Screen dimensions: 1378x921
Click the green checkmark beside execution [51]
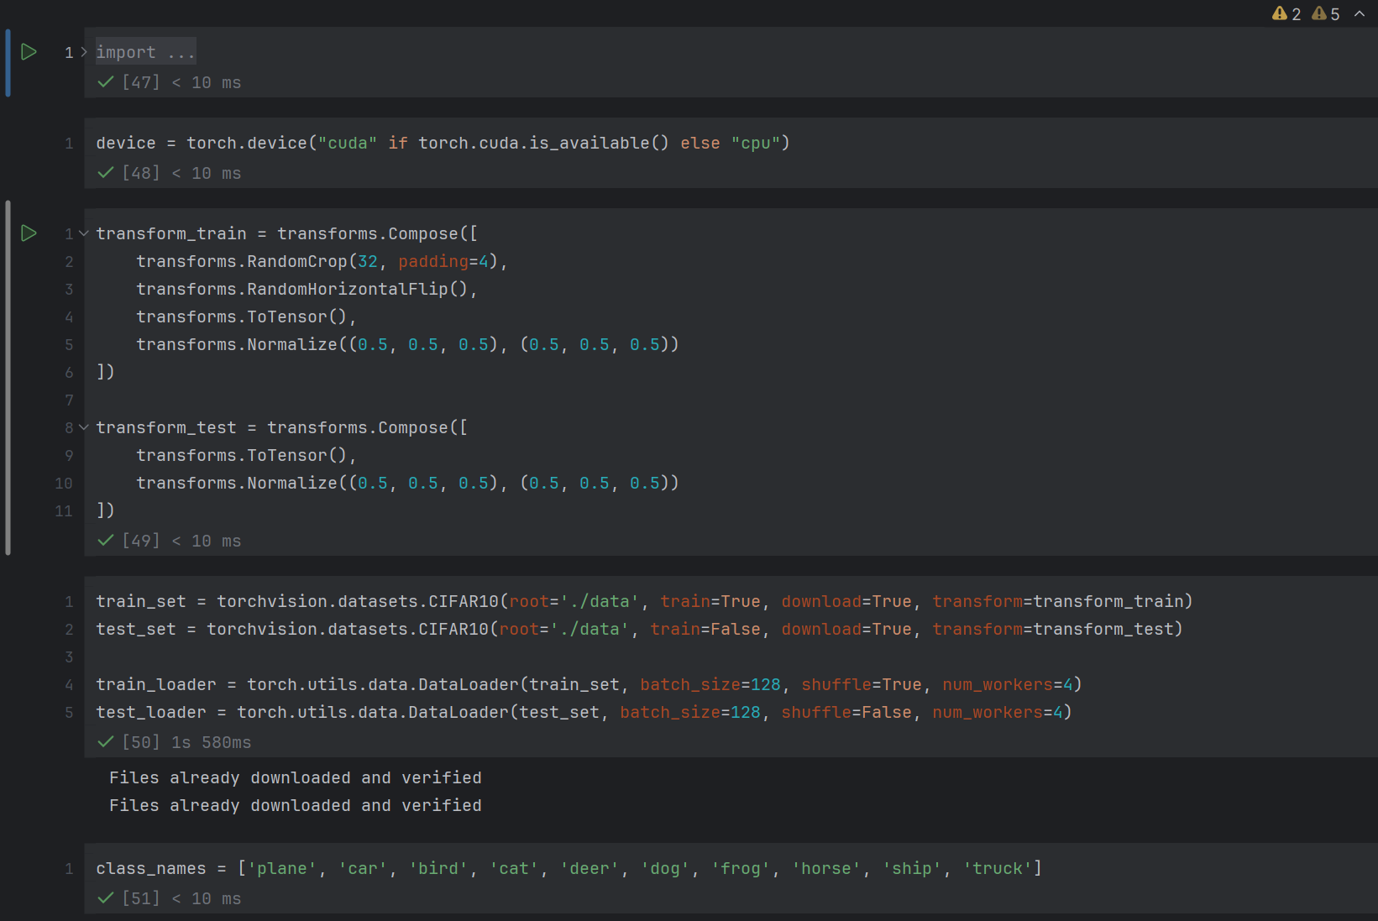point(106,898)
